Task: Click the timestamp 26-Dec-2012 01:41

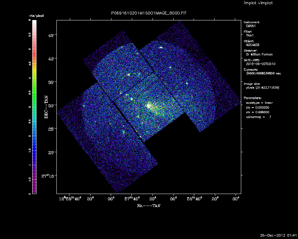Action: coord(278,235)
